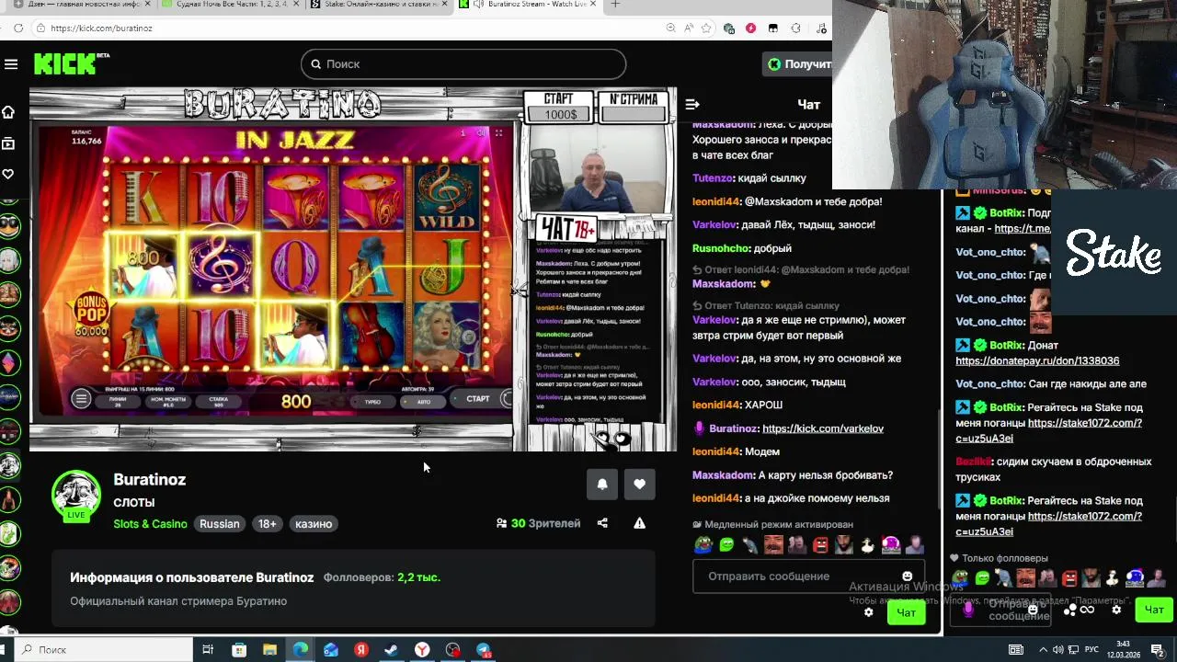1177x662 pixels.
Task: Collapse the chat panel icon
Action: (x=692, y=105)
